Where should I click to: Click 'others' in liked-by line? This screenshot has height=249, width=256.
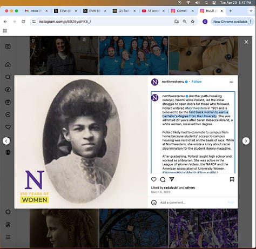pyautogui.click(x=190, y=187)
